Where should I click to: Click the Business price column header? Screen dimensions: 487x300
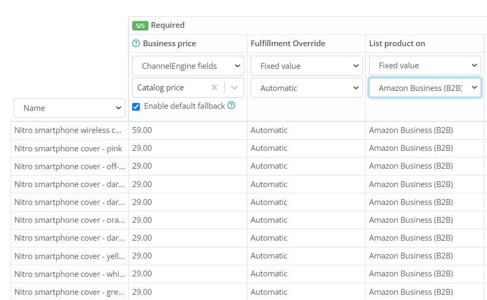[170, 44]
